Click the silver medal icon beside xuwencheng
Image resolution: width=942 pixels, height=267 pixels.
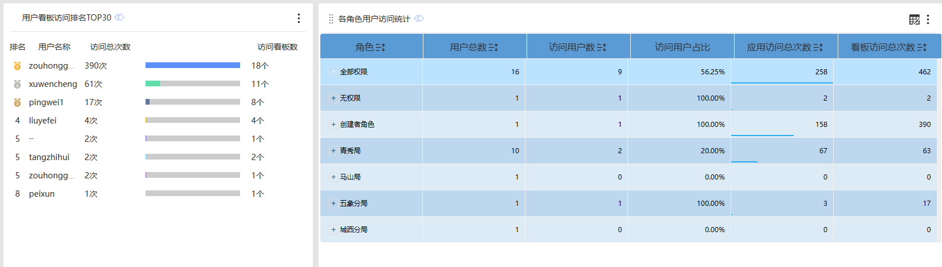coord(17,84)
